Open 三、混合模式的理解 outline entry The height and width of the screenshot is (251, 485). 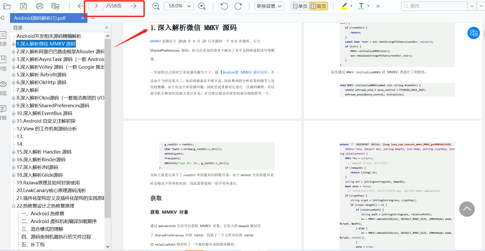42,229
